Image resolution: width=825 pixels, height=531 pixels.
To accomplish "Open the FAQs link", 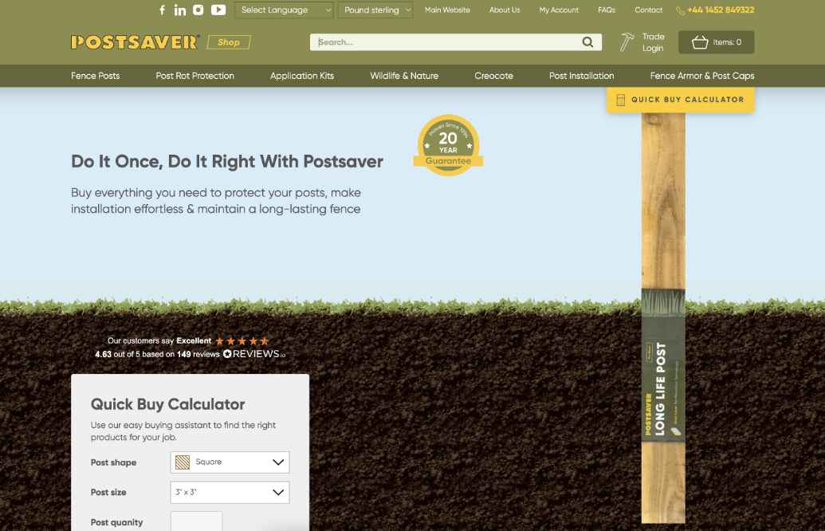I will point(607,10).
